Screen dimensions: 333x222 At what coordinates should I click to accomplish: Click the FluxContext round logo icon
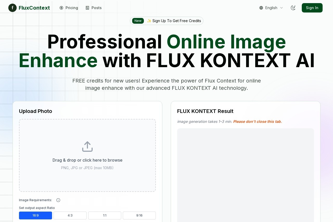[x=12, y=8]
